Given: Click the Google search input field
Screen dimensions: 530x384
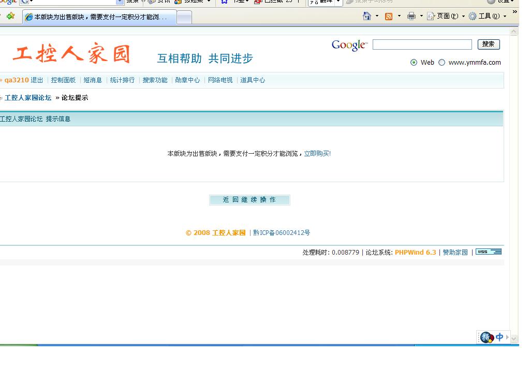Looking at the screenshot, I should (422, 45).
